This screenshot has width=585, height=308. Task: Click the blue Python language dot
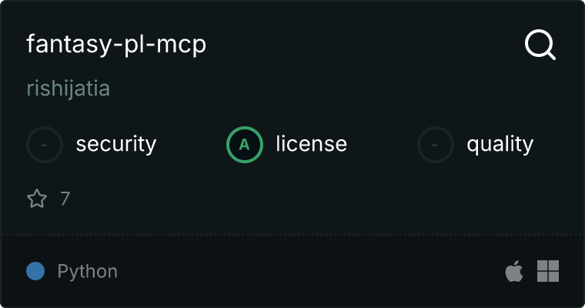(x=35, y=271)
